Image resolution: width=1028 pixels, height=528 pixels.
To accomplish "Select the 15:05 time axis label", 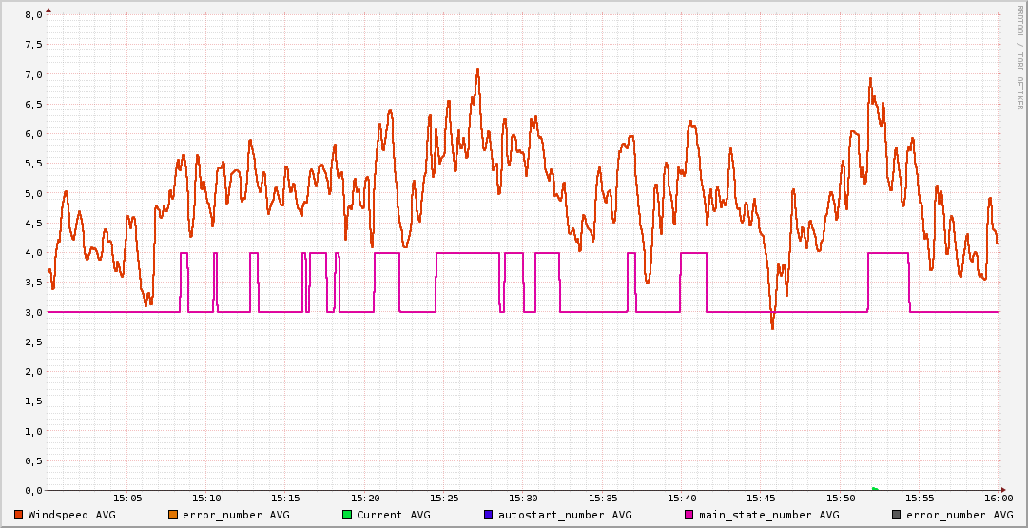I will pyautogui.click(x=127, y=498).
